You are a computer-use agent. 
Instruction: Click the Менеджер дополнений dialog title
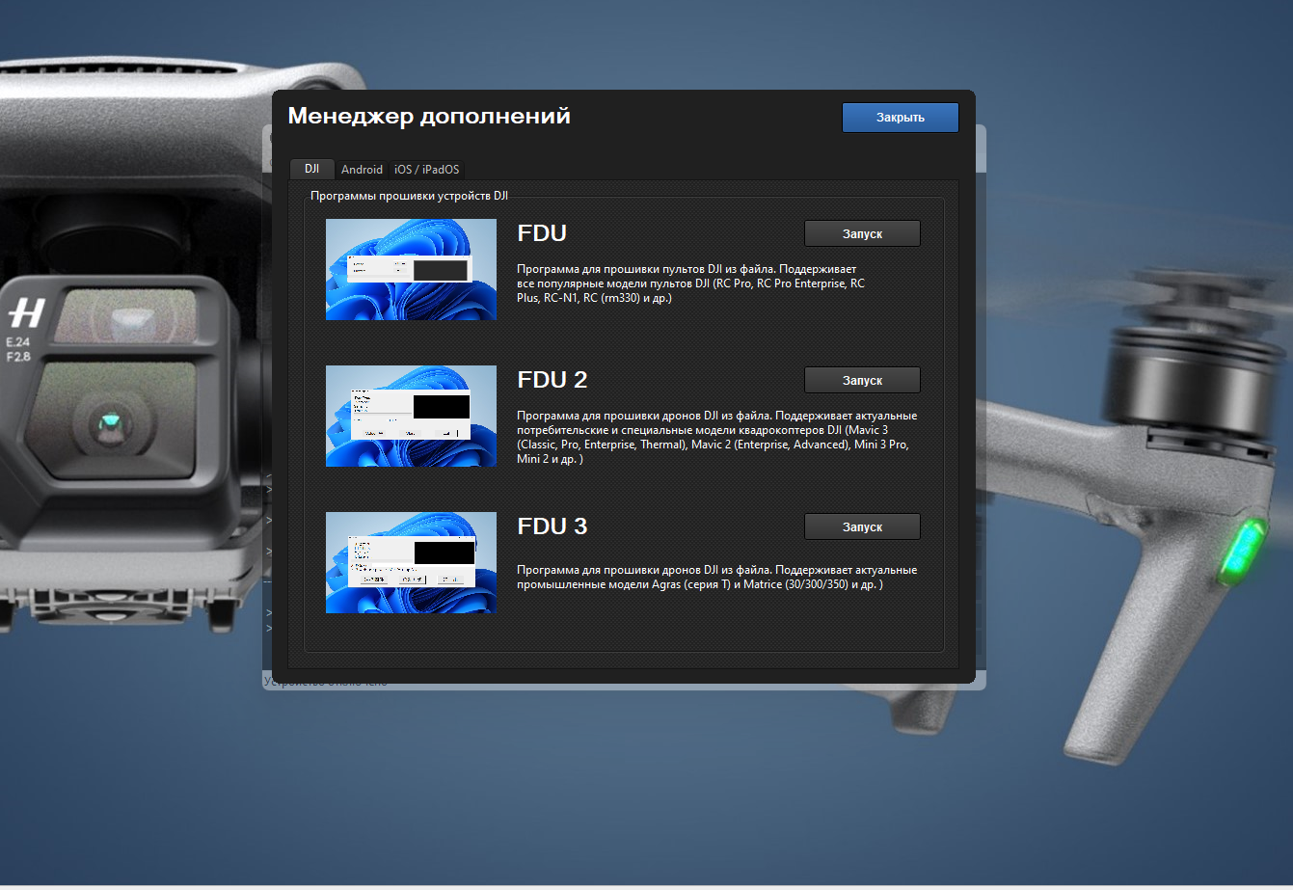coord(429,117)
